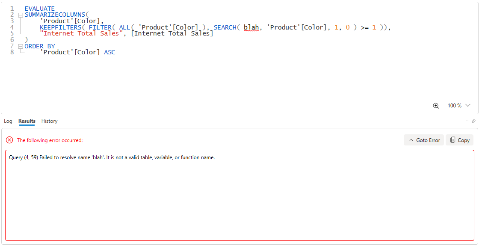Copy the error message with Copy button
Screen dimensions: 479x246
point(459,140)
